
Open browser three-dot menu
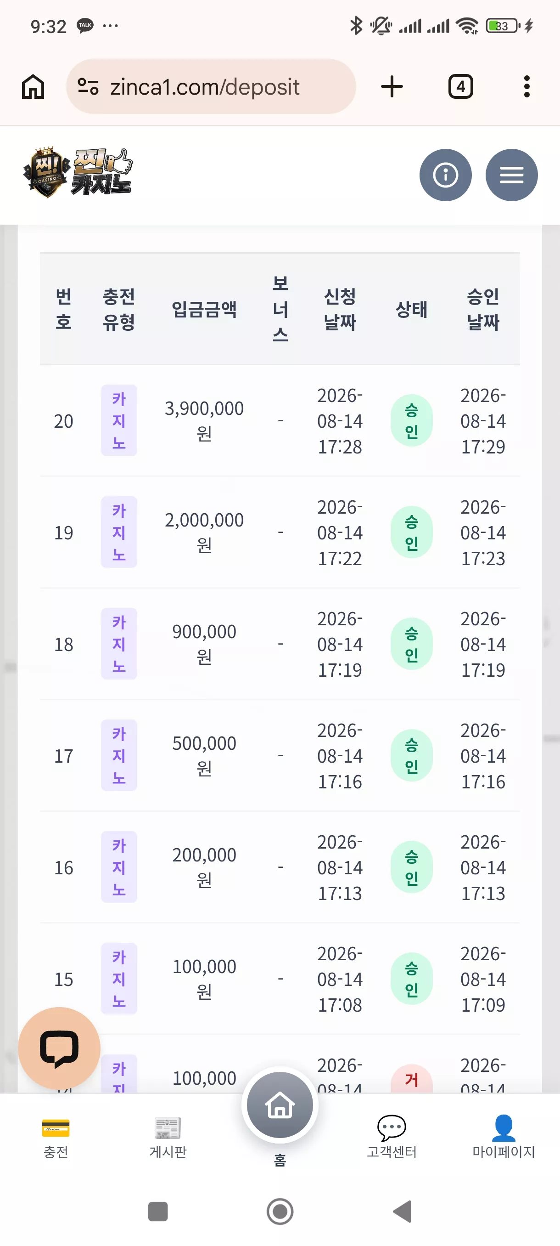pos(526,86)
